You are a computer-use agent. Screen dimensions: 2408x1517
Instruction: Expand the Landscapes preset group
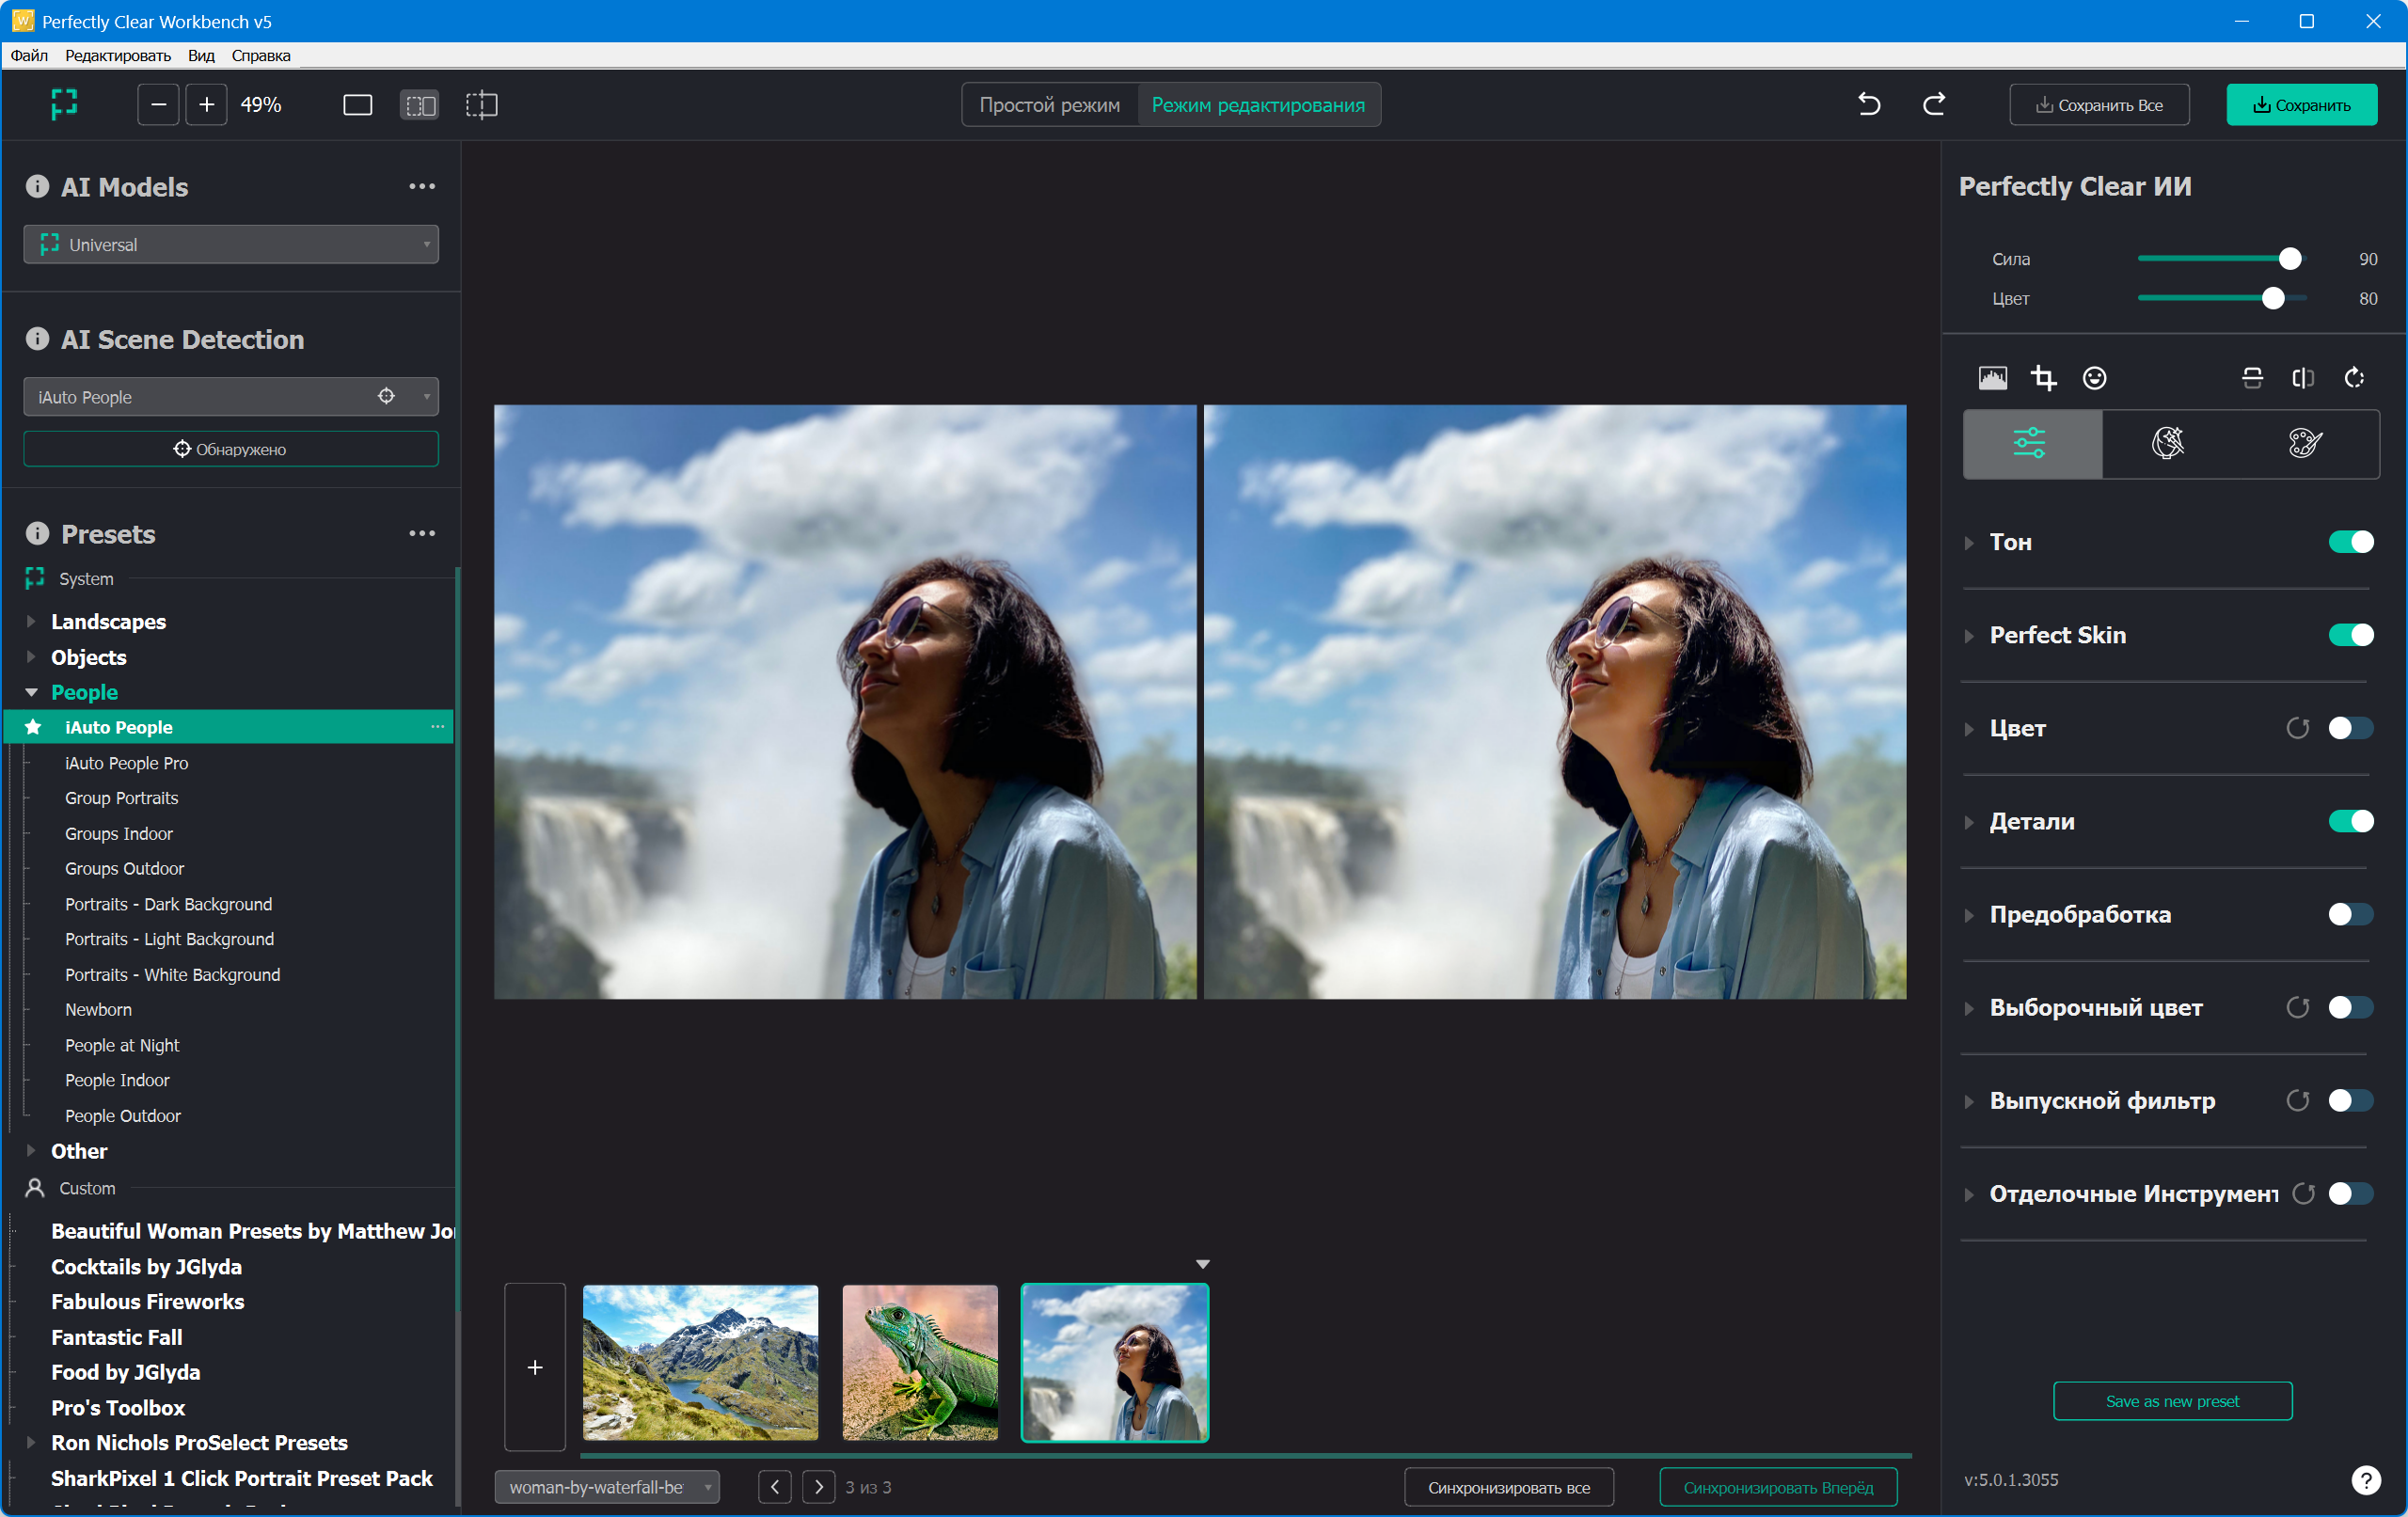[x=31, y=621]
